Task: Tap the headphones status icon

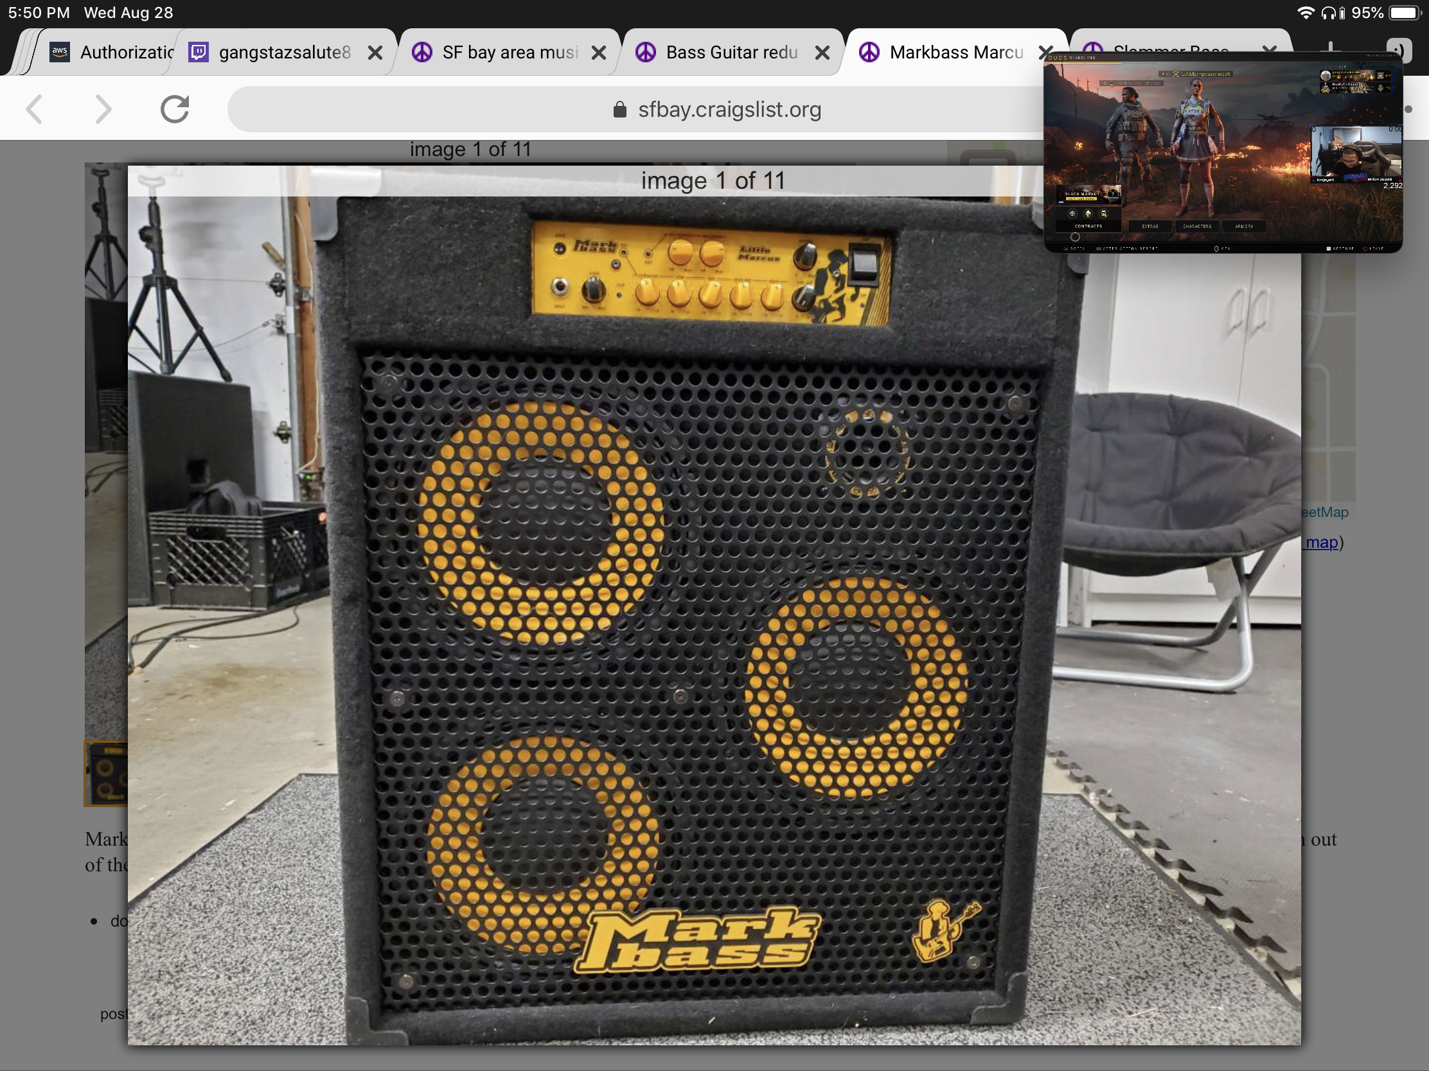Action: pos(1329,13)
